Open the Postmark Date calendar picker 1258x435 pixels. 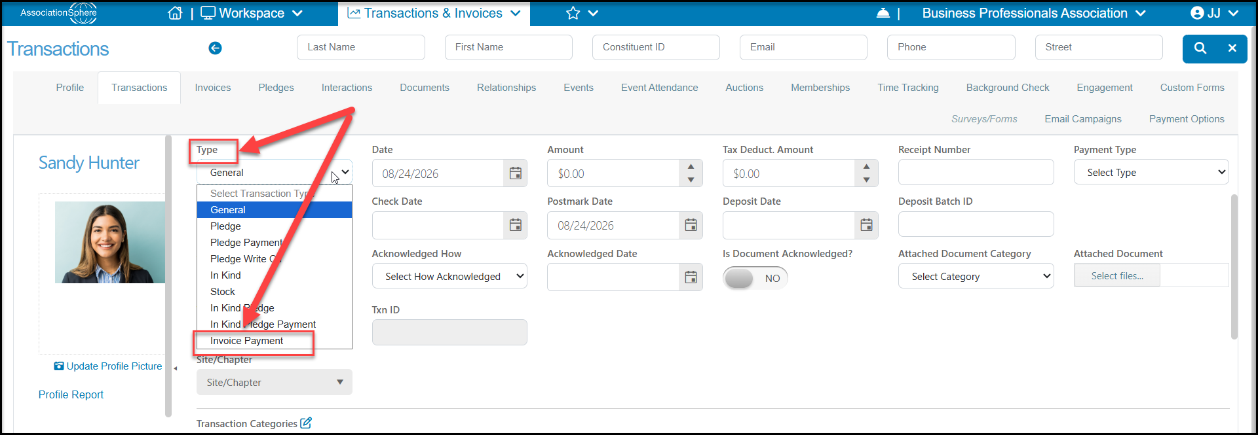(x=691, y=225)
